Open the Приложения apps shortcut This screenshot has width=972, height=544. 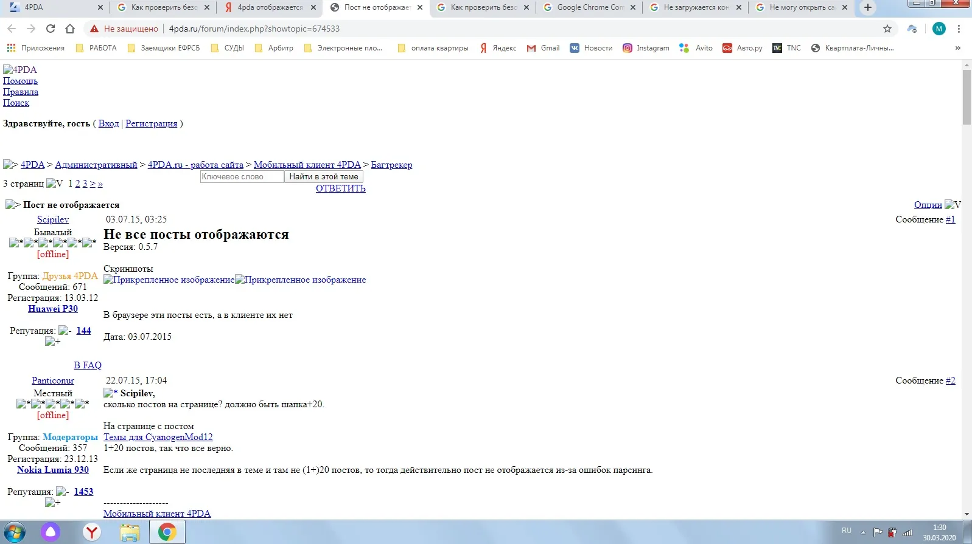[36, 48]
